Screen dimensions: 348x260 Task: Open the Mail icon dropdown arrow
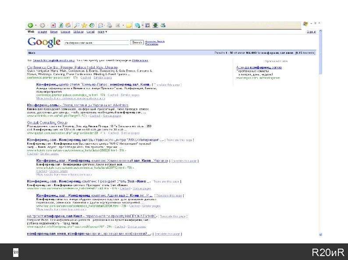point(104,26)
